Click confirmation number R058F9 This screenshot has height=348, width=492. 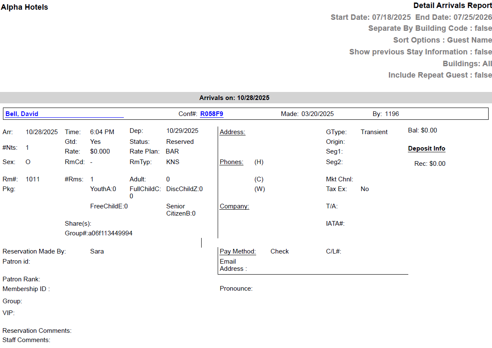211,113
